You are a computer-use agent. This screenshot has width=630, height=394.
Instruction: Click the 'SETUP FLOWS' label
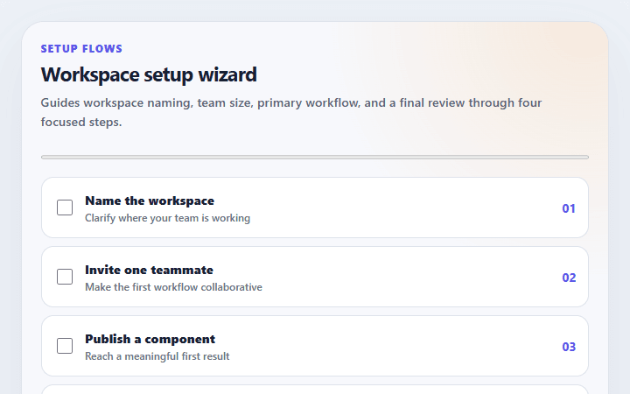pyautogui.click(x=81, y=49)
